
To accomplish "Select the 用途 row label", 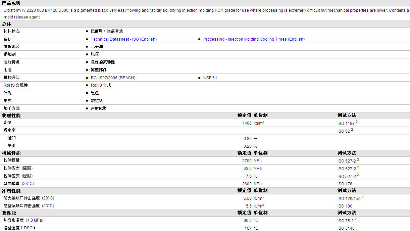I will click(8, 70).
